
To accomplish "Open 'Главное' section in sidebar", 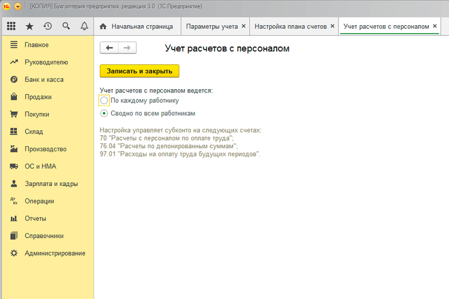I will pos(36,45).
